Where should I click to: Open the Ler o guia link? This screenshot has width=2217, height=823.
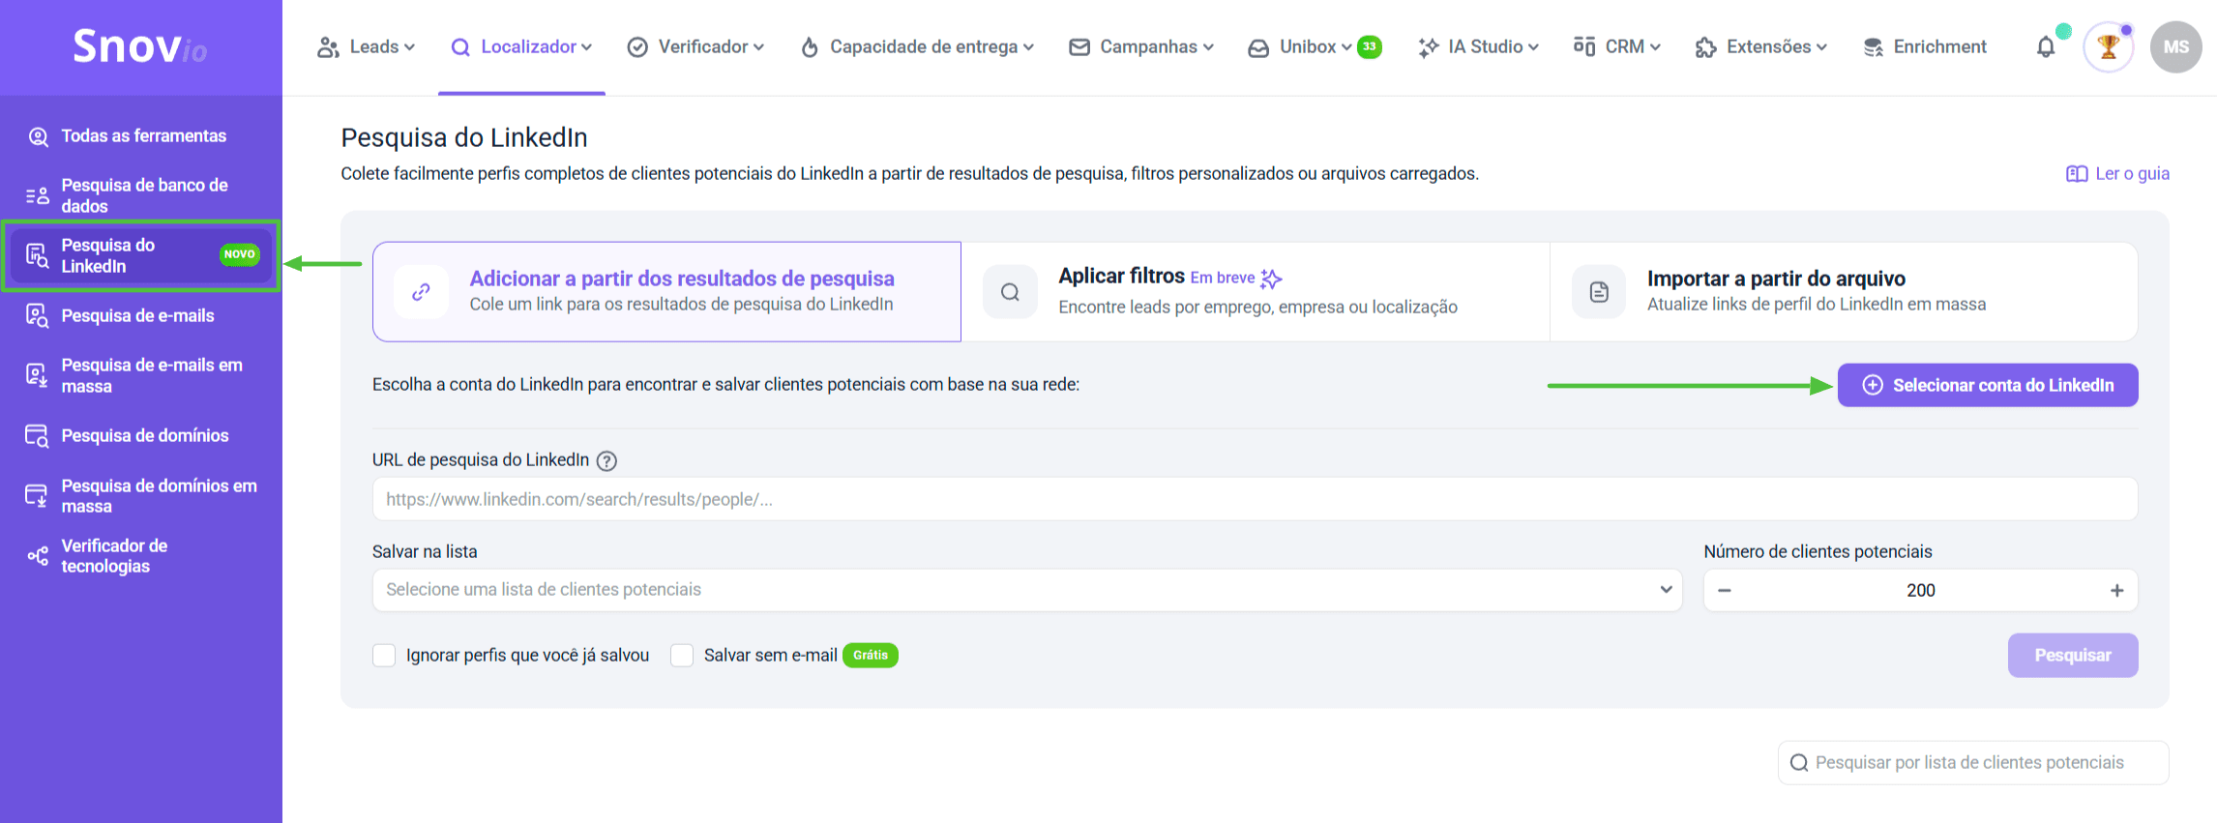coord(2117,174)
